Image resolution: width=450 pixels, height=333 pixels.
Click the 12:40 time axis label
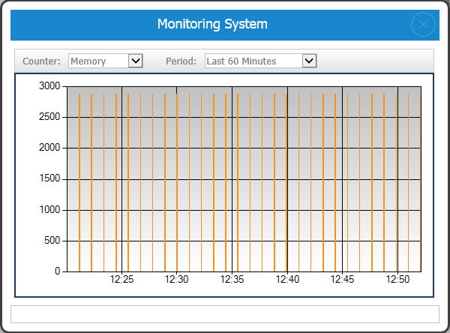[287, 279]
